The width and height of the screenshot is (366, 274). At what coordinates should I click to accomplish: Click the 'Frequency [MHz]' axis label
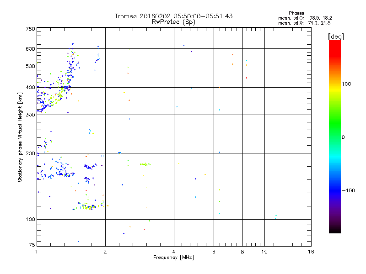click(x=173, y=258)
